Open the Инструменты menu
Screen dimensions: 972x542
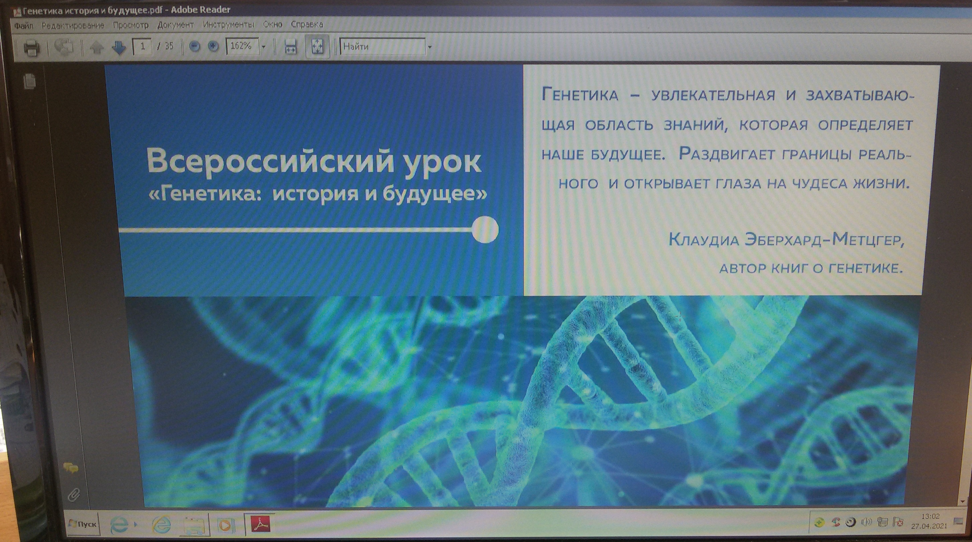pos(228,25)
